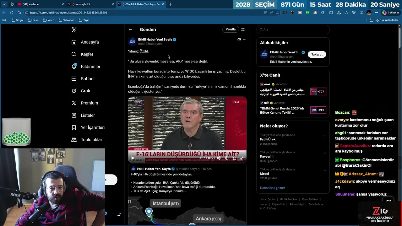Open the Videoooo bookmarks folder
Screen dimensions: 402x226
pyautogui.click(x=67, y=20)
